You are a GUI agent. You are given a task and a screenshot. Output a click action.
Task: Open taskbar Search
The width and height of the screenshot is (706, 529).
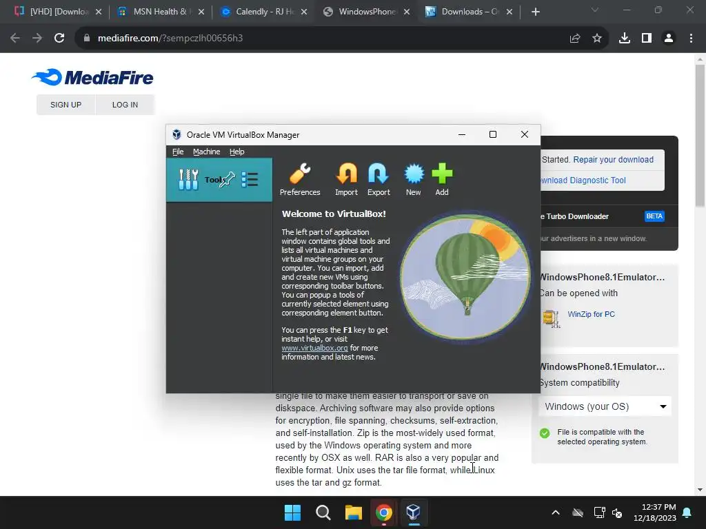[x=323, y=512]
